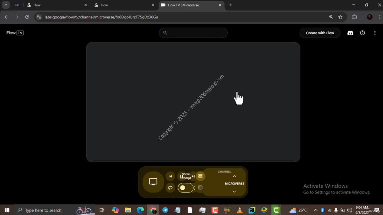Bookmark this page with the star icon

(x=340, y=17)
